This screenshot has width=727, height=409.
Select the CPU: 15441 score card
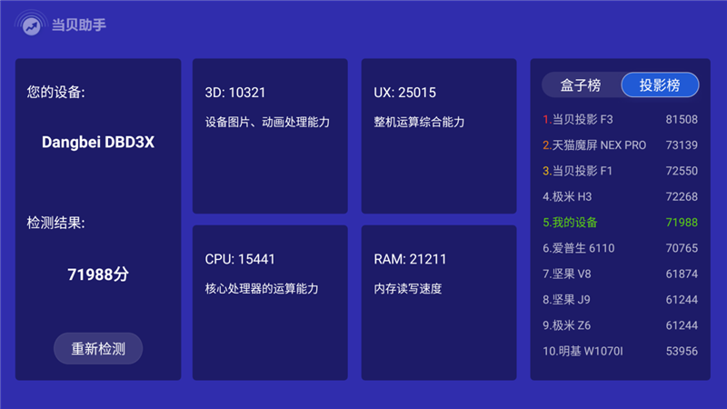270,303
